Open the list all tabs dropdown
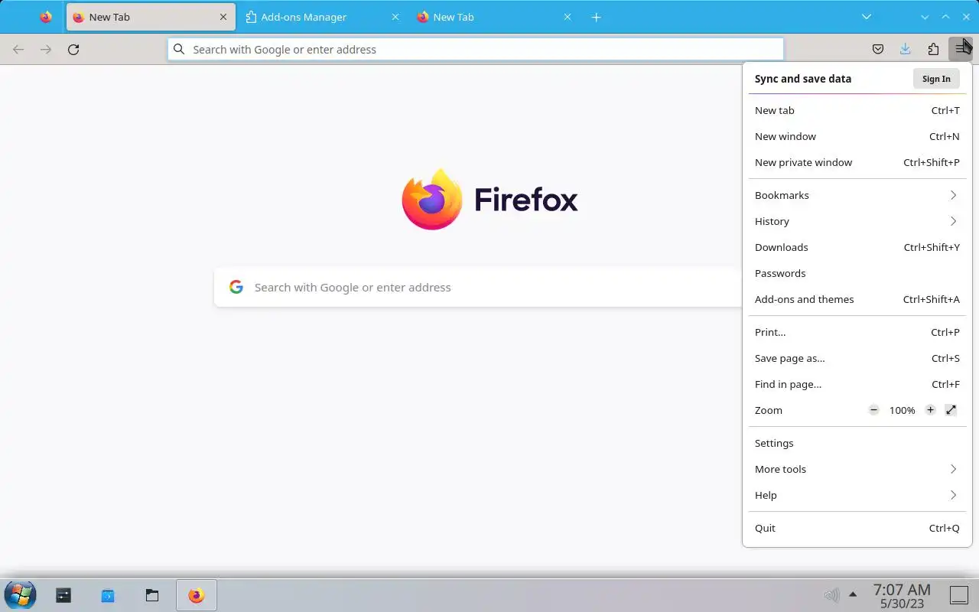Screen dimensions: 979x612 866,17
